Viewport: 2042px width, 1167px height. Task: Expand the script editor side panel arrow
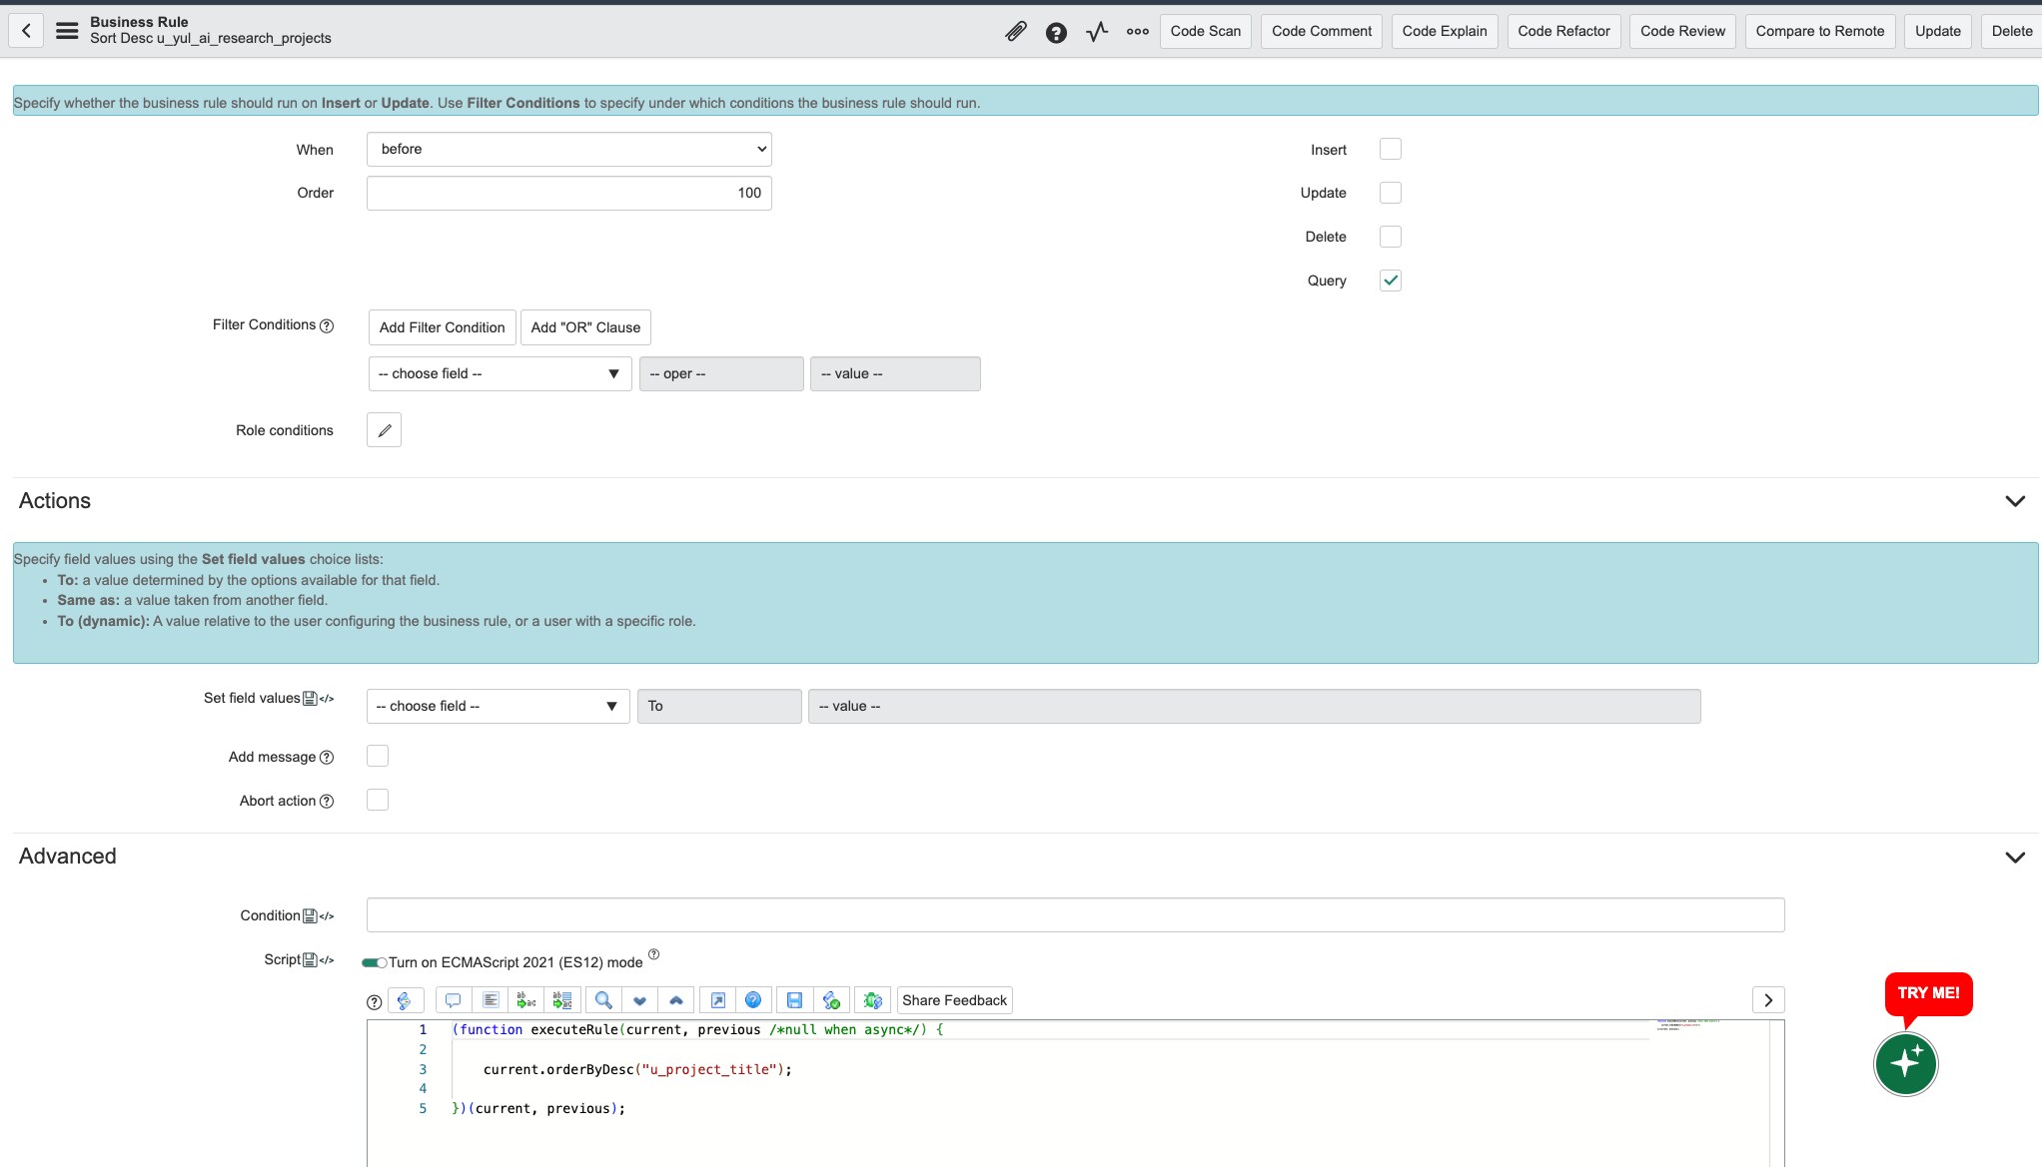[x=1768, y=1000]
